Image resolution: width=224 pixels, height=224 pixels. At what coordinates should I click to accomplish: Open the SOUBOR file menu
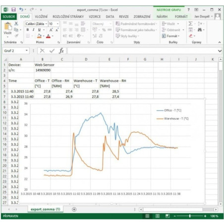(x=9, y=16)
